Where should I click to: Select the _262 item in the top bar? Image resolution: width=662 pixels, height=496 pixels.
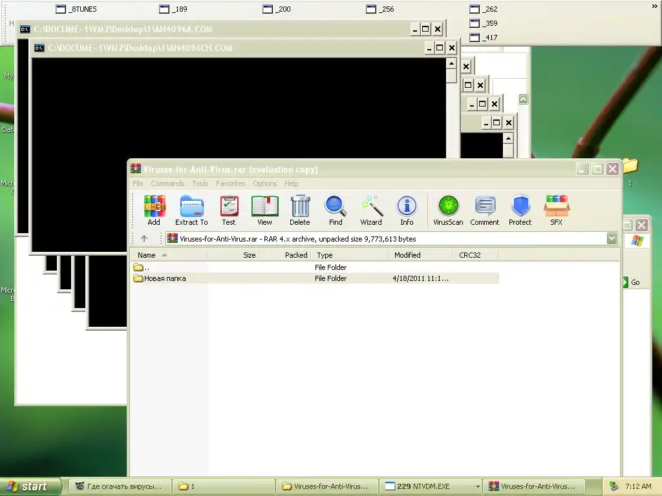tap(484, 9)
